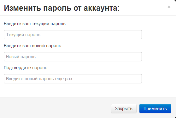176x118 pixels.
Task: Click into the 'Новый пароль' field
Action: click(x=73, y=57)
